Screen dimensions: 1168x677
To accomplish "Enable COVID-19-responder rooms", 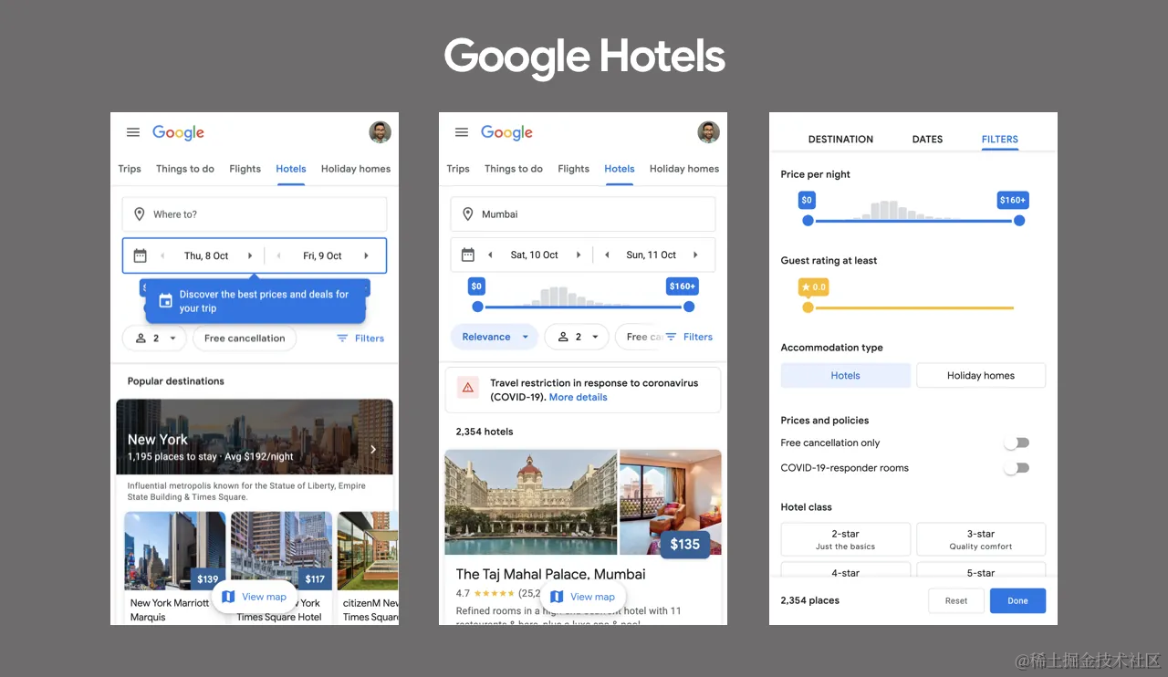I will click(x=1016, y=467).
